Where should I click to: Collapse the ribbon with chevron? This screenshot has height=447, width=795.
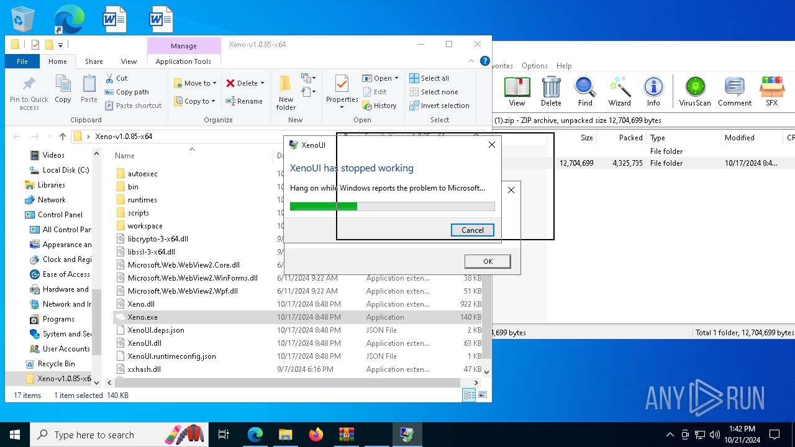[471, 61]
